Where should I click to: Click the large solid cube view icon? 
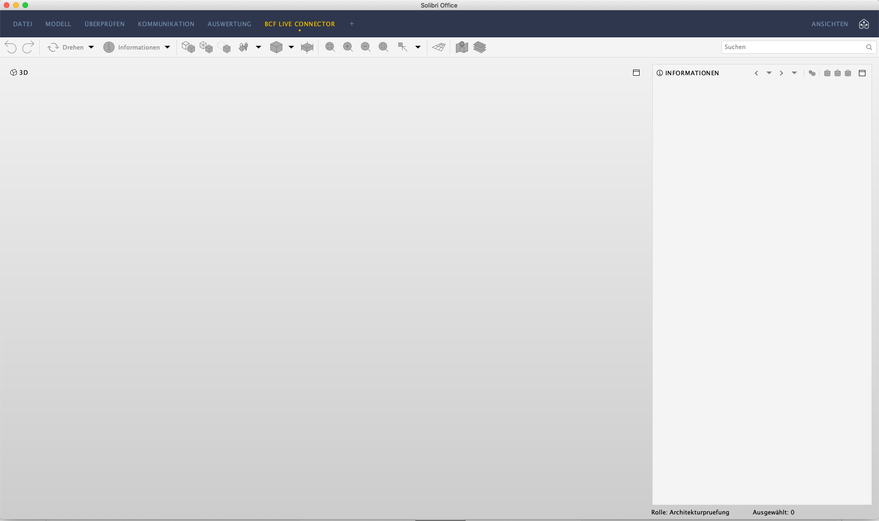tap(276, 47)
